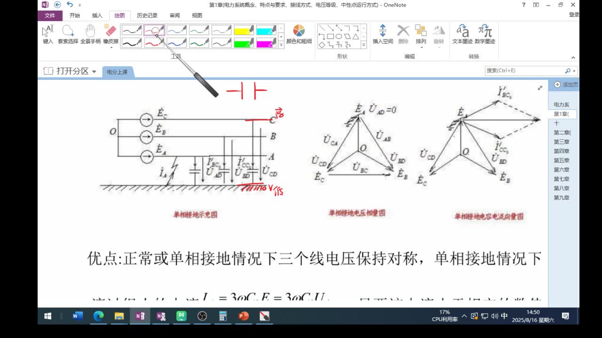
Task: Choose the thick green pen
Action: [199, 43]
